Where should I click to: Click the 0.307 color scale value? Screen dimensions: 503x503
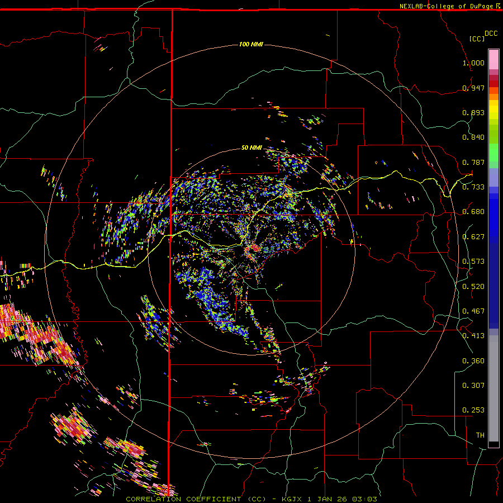pyautogui.click(x=473, y=386)
